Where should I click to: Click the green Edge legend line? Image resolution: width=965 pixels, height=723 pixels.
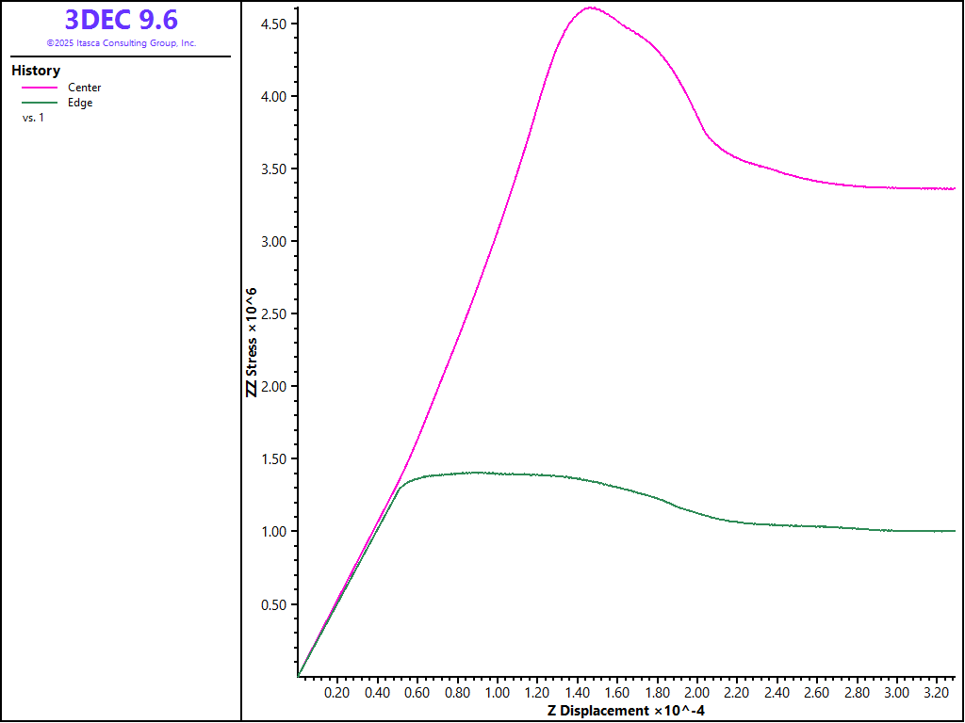click(x=40, y=103)
